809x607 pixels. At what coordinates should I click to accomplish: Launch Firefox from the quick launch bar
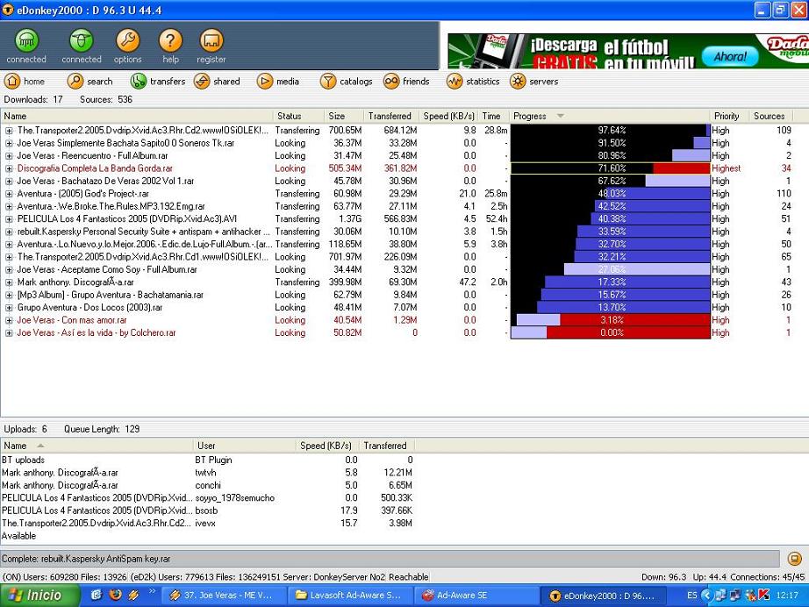point(115,595)
